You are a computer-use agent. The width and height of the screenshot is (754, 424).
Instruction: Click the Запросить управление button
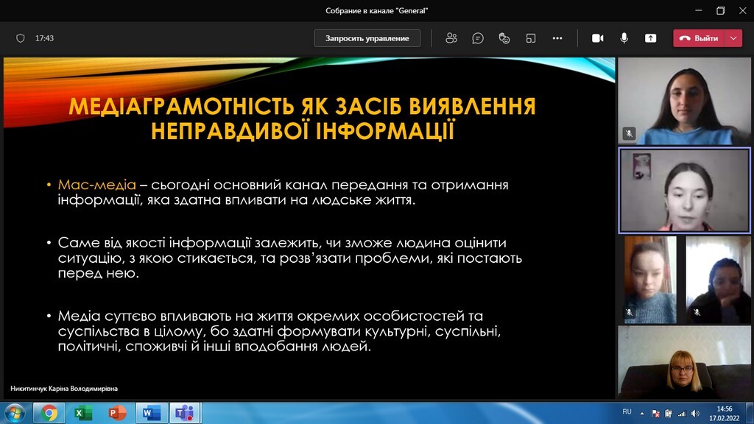[x=367, y=38]
